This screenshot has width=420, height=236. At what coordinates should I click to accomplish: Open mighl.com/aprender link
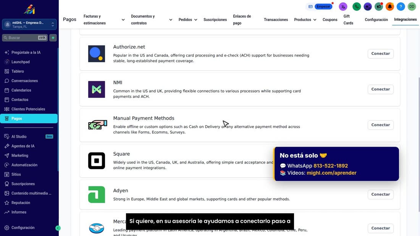(331, 173)
